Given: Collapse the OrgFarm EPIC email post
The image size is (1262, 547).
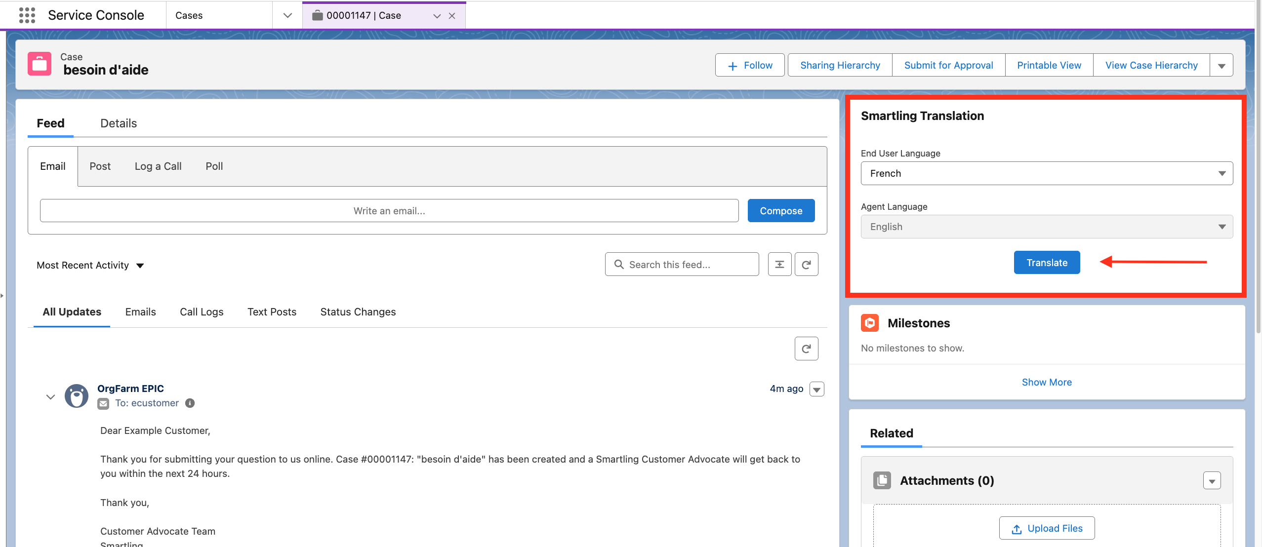Looking at the screenshot, I should [x=50, y=397].
